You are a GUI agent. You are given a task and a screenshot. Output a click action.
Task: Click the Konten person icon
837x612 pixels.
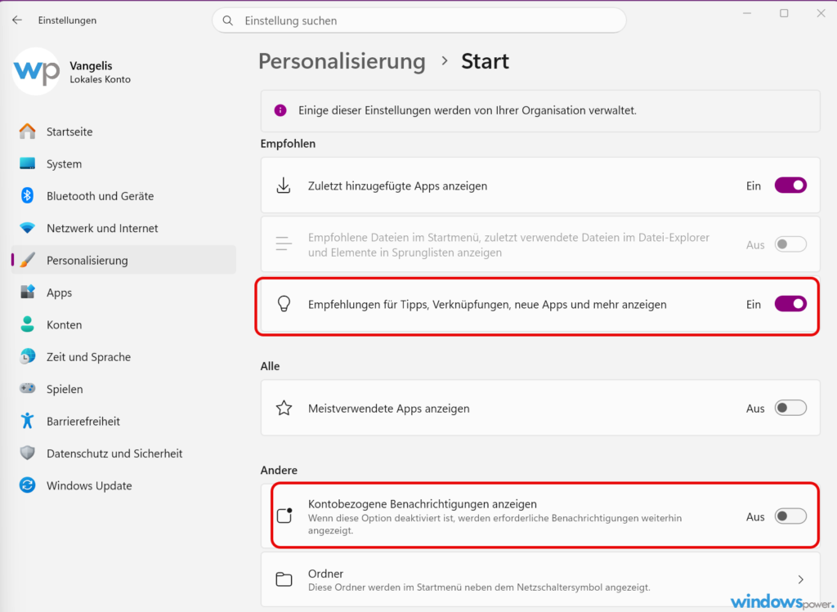click(x=27, y=324)
